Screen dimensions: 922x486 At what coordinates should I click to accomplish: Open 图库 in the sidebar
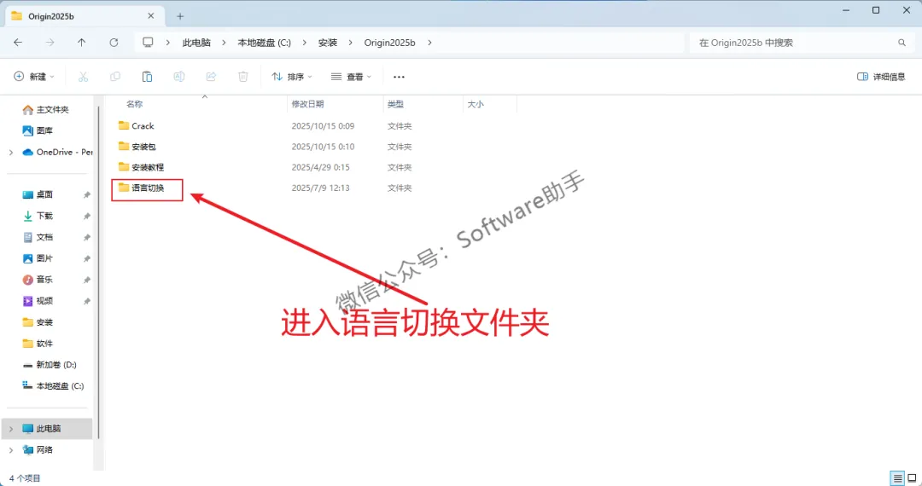[38, 130]
